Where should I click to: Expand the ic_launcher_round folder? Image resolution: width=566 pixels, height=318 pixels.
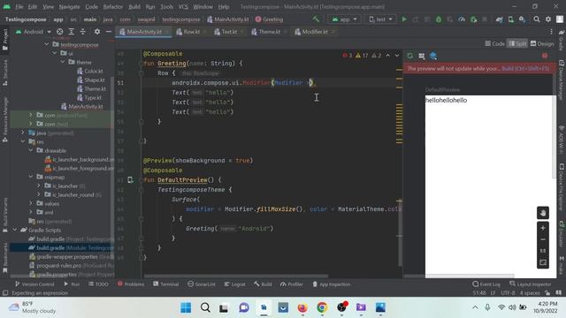click(39, 194)
